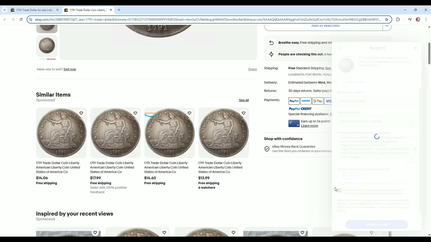
Task: Click the Breathe easy return arrow icon
Action: tap(271, 43)
